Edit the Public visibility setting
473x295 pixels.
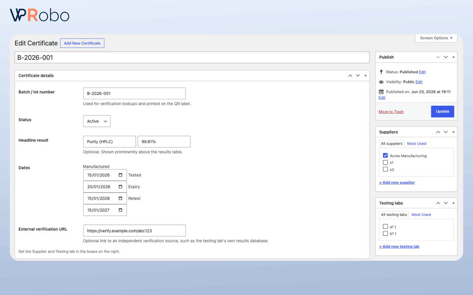(x=419, y=82)
